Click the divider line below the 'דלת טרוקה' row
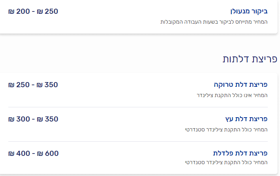The height and width of the screenshot is (176, 280). point(138,107)
